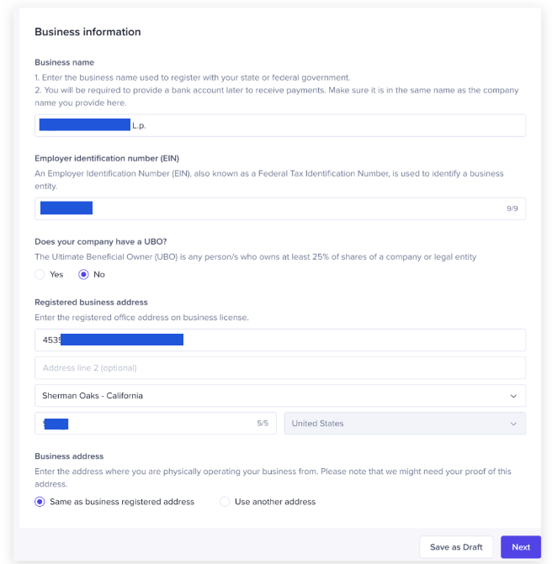Select the Use another address option
Viewport: 552px width, 564px height.
[225, 502]
